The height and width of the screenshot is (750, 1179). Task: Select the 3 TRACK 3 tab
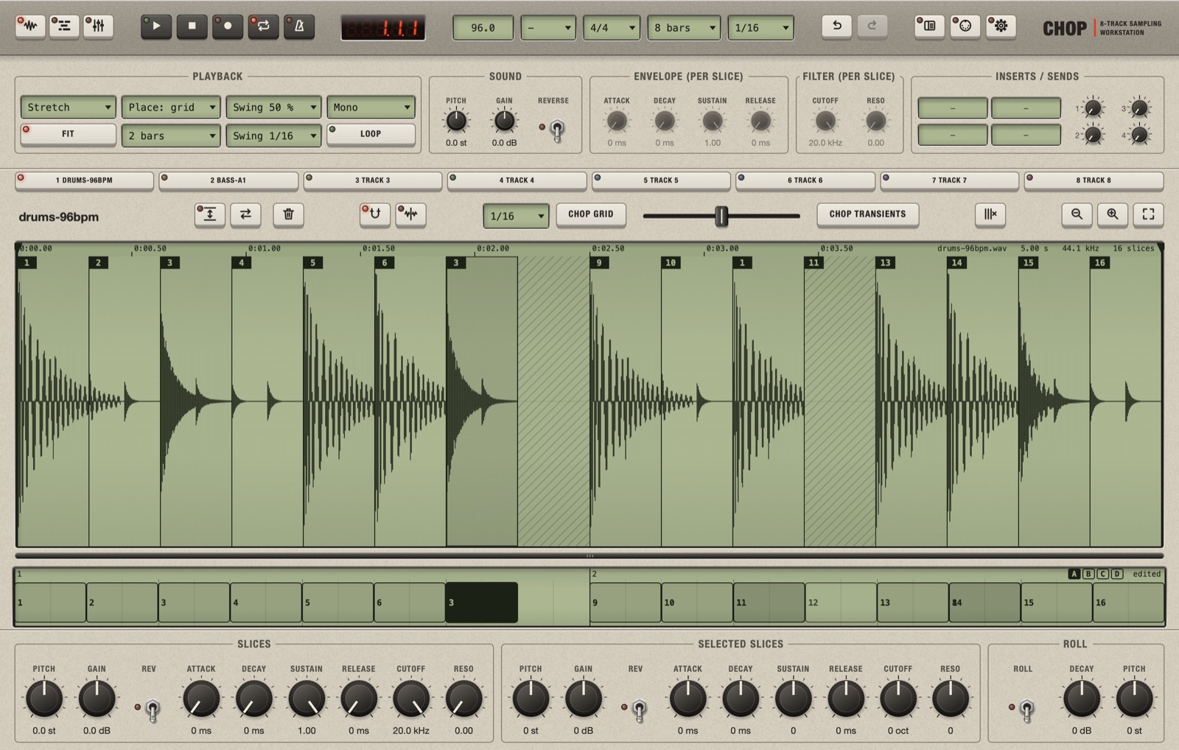373,181
